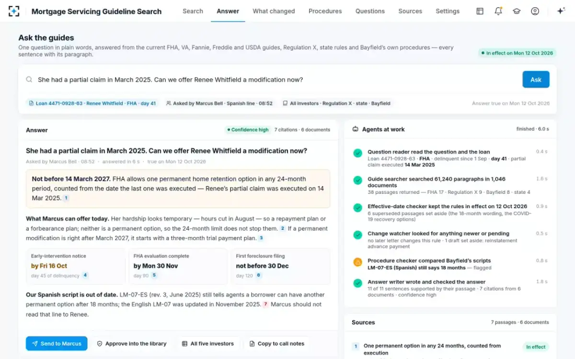Copy the answer to call notes
This screenshot has width=575, height=359.
(277, 344)
